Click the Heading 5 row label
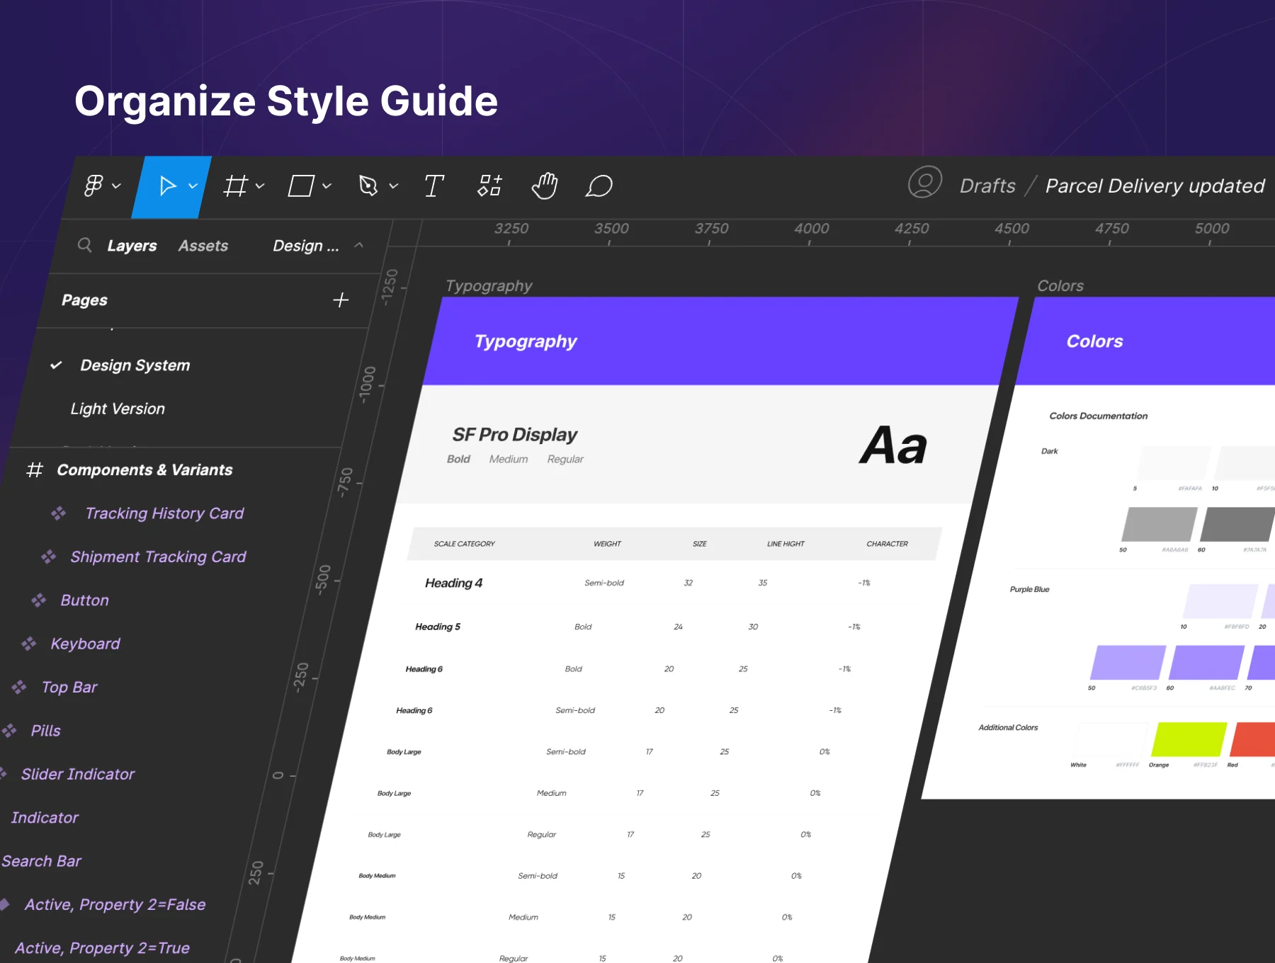 coord(438,627)
